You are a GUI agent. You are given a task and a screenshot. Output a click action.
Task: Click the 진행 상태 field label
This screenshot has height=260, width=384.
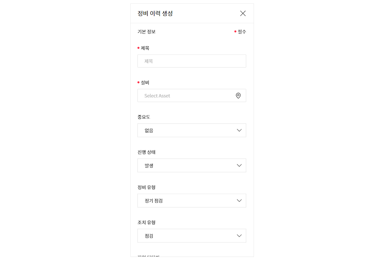(x=146, y=152)
